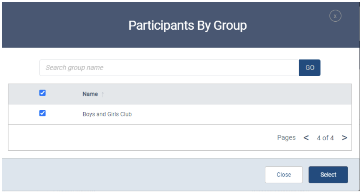Go to the next page arrow

pos(344,138)
